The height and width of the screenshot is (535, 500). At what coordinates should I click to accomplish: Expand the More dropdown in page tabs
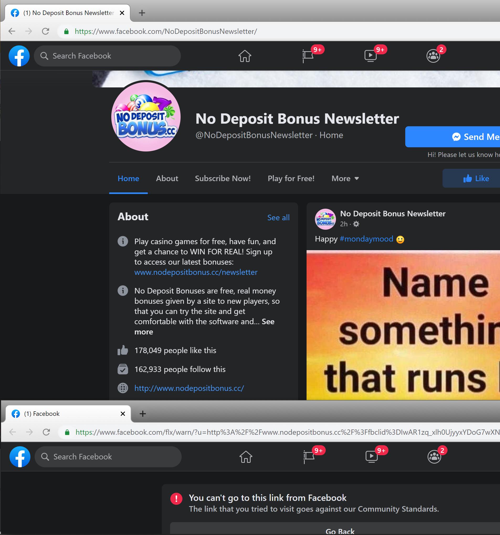(345, 179)
